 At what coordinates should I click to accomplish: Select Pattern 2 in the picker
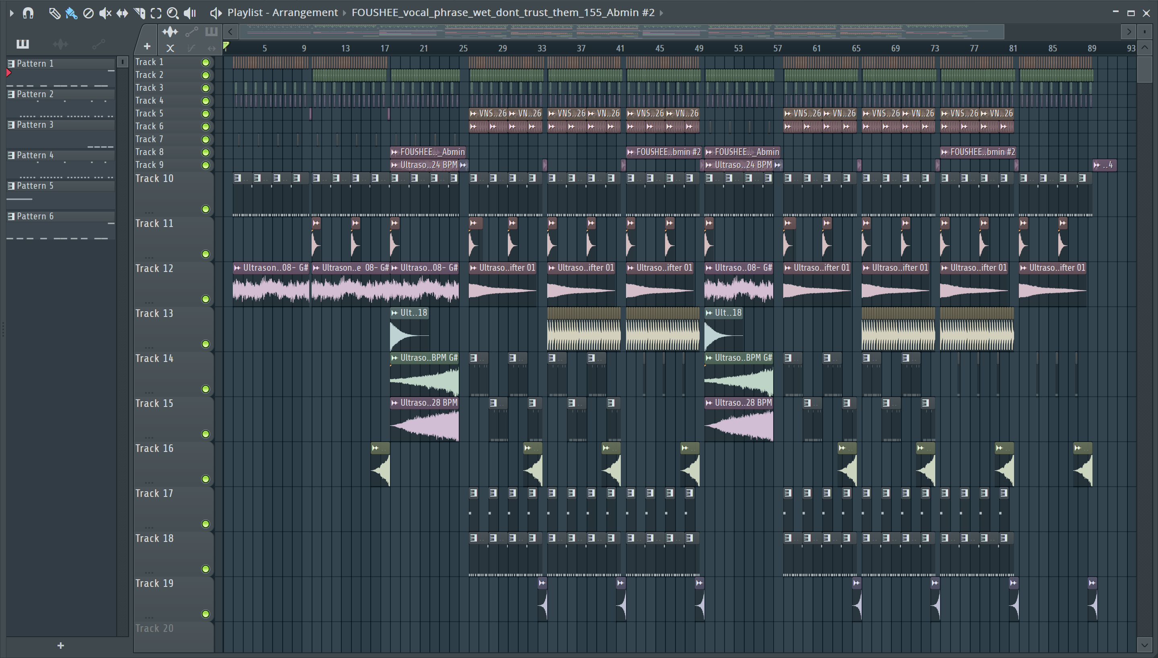coord(61,94)
